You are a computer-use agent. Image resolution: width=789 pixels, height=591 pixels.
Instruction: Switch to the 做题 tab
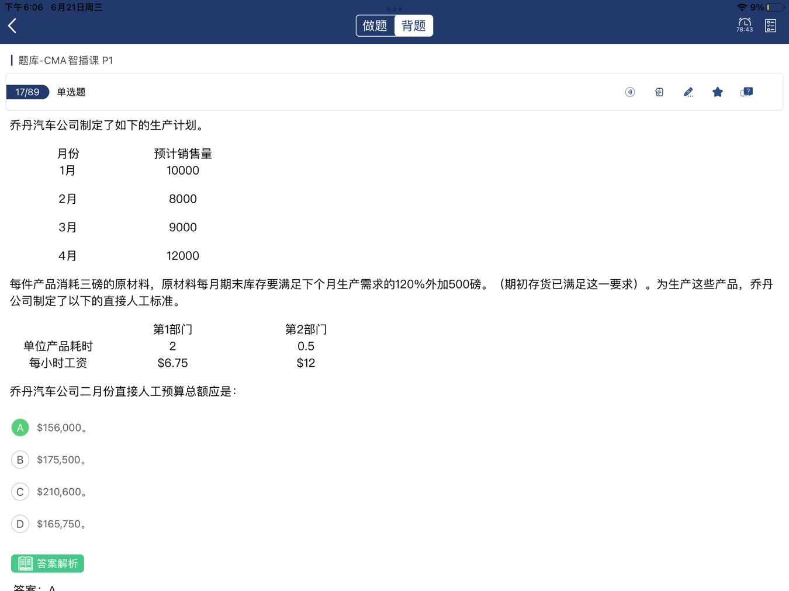pyautogui.click(x=375, y=26)
